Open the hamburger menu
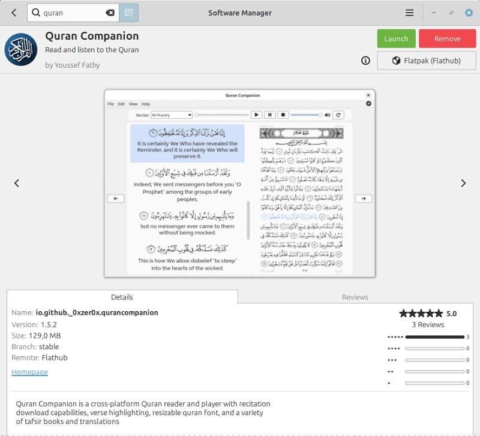 pyautogui.click(x=409, y=13)
